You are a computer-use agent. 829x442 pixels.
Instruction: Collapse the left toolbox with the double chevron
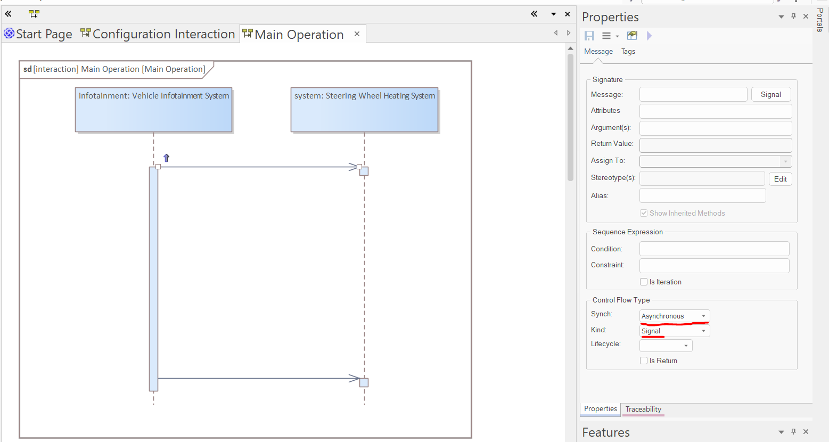coord(9,14)
